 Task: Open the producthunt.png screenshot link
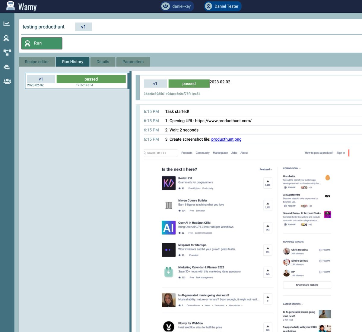[226, 139]
